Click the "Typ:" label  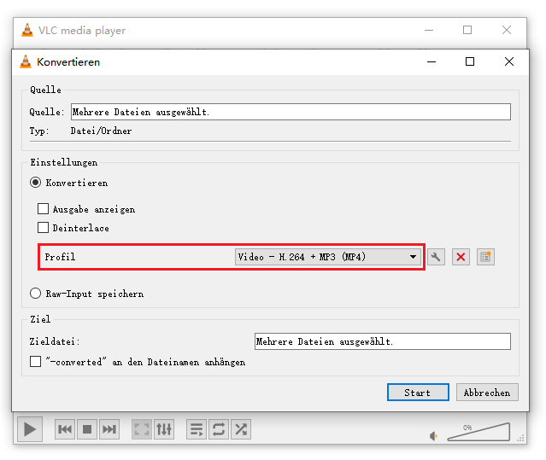(39, 131)
